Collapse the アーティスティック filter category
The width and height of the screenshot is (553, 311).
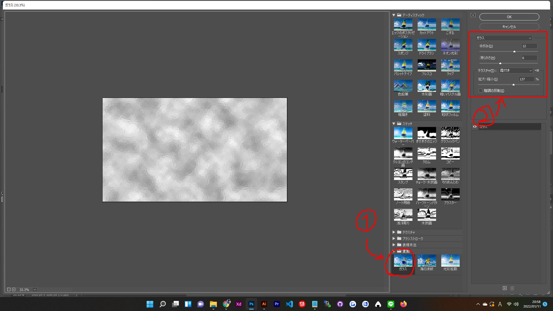tap(394, 15)
